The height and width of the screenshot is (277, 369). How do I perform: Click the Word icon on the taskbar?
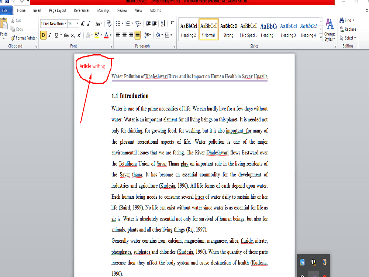coord(324,262)
